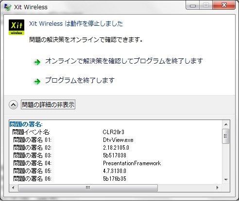Minimize the Xit Wireless error dialog
This screenshot has height=224, width=239.
tap(193, 6)
